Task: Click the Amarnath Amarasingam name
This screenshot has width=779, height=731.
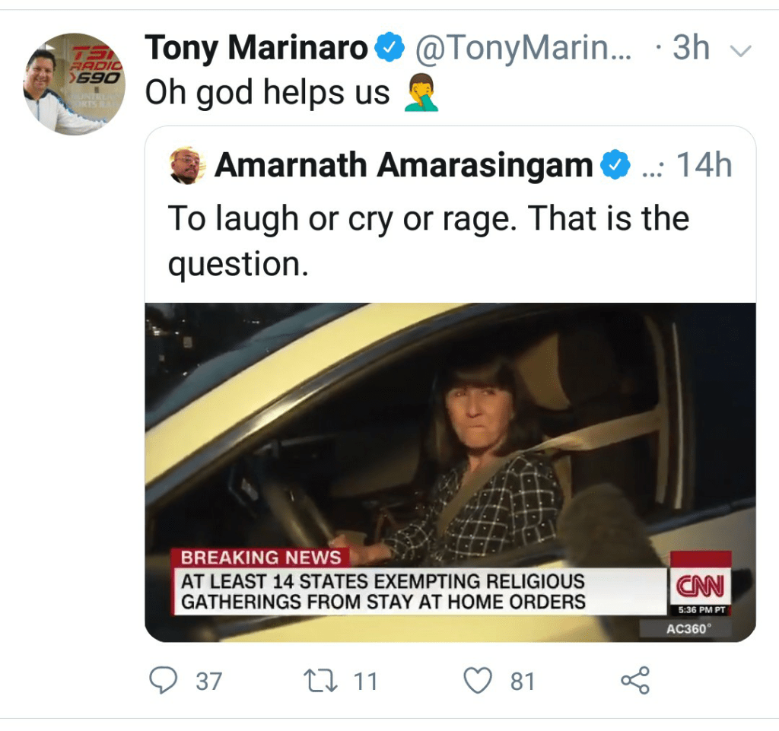Action: coord(403,165)
